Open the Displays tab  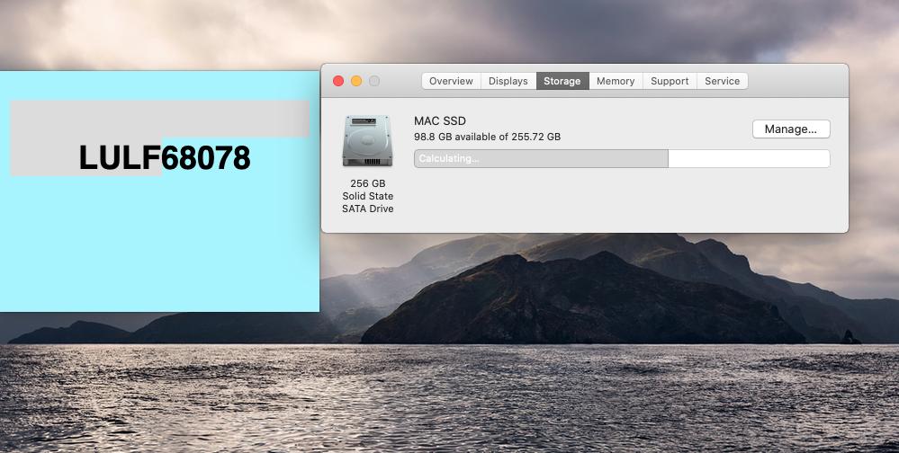pyautogui.click(x=508, y=81)
